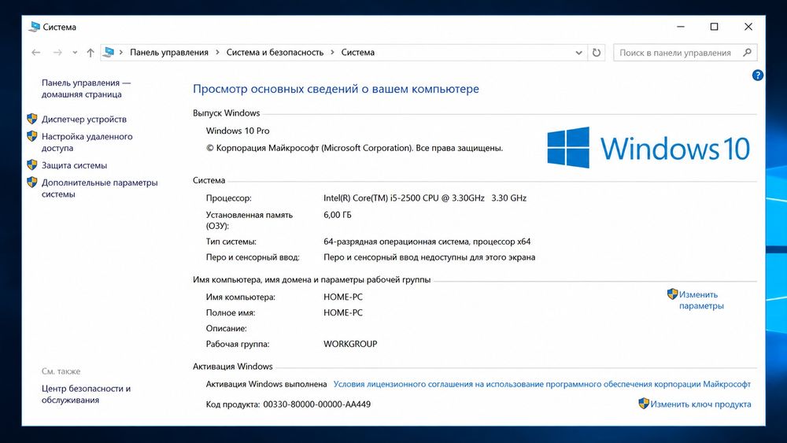Click the shield icon beside Настройка удаленного доступа
This screenshot has width=787, height=443.
point(32,136)
